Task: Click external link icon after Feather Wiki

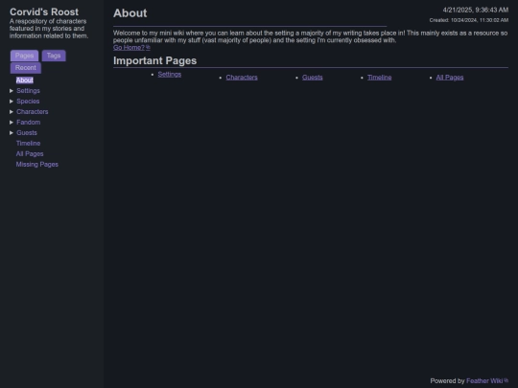Action: 506,380
